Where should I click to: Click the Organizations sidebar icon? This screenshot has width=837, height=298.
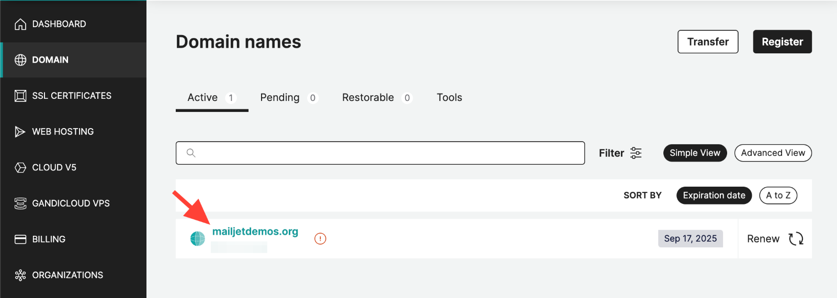coord(20,275)
